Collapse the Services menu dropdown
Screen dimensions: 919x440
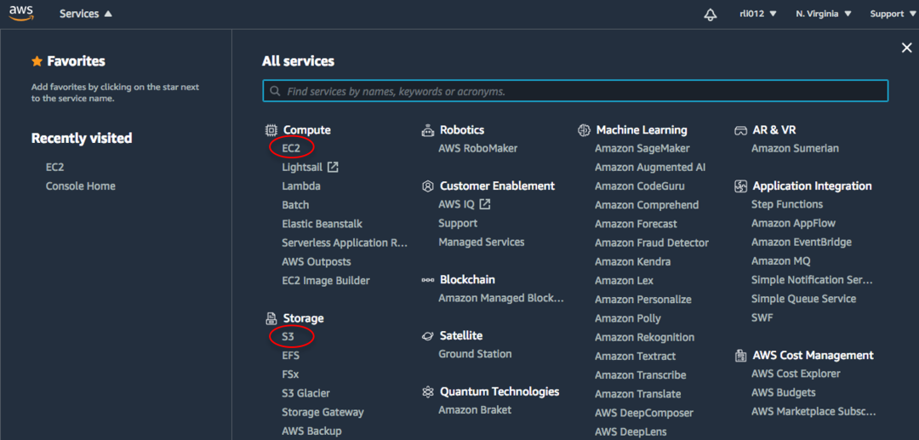click(86, 14)
